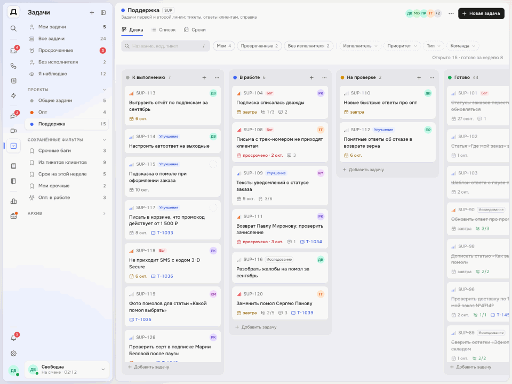Image resolution: width=512 pixels, height=384 pixels.
Task: Click the plus icon in the К выполнению column header
Action: point(204,77)
